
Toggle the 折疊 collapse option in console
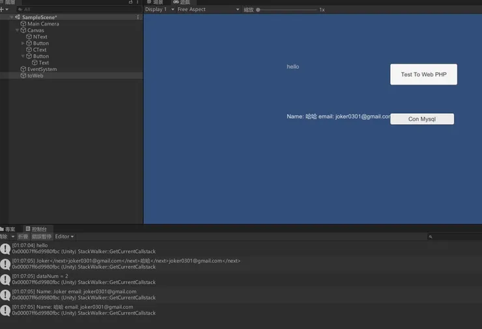click(23, 237)
